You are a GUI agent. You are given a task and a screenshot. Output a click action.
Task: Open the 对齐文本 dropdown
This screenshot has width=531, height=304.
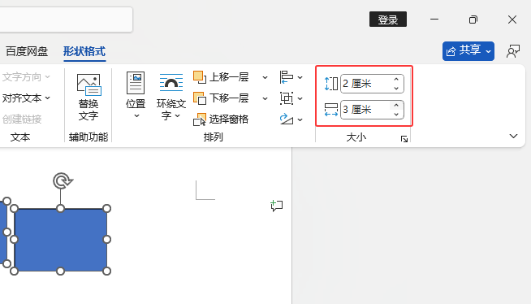coord(26,98)
